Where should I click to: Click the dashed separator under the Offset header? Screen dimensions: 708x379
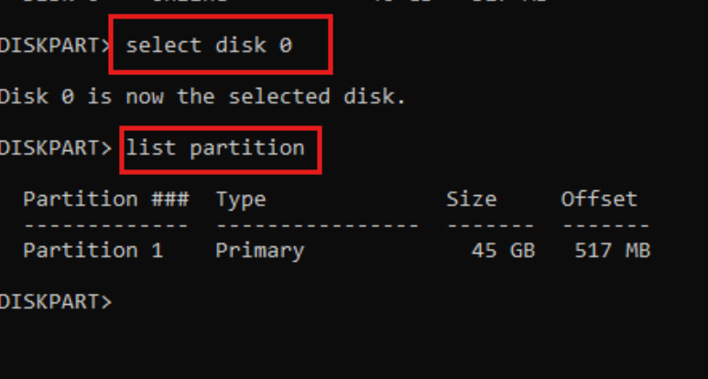coord(605,225)
